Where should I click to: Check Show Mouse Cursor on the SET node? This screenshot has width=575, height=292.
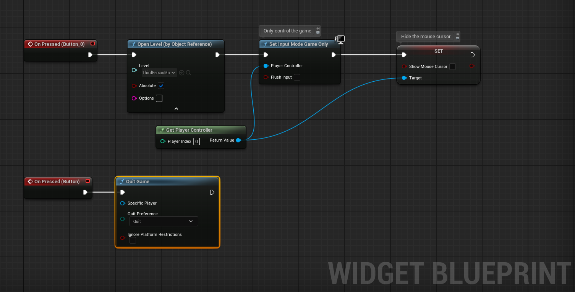(452, 66)
